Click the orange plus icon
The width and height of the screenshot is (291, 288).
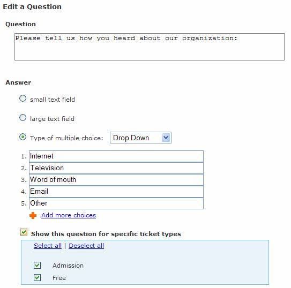(x=33, y=215)
